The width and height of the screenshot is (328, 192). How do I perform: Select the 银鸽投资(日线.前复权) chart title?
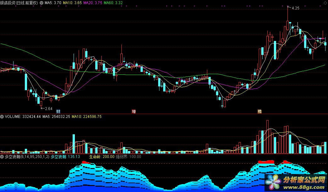19,3
